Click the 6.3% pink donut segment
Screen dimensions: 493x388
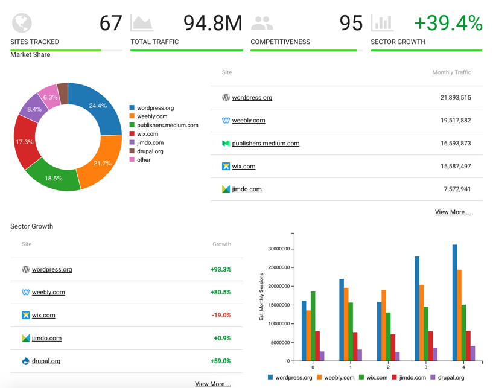click(50, 97)
